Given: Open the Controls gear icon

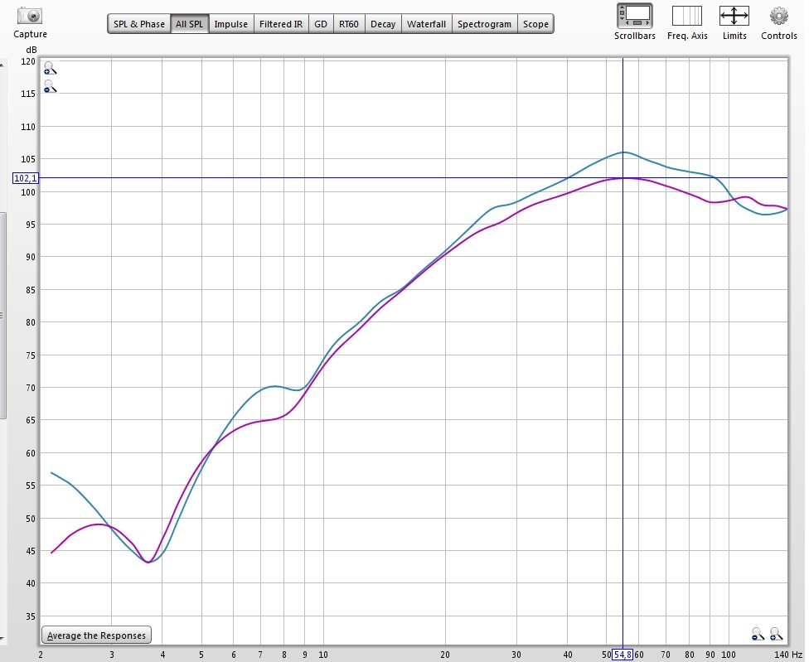Looking at the screenshot, I should (x=778, y=16).
